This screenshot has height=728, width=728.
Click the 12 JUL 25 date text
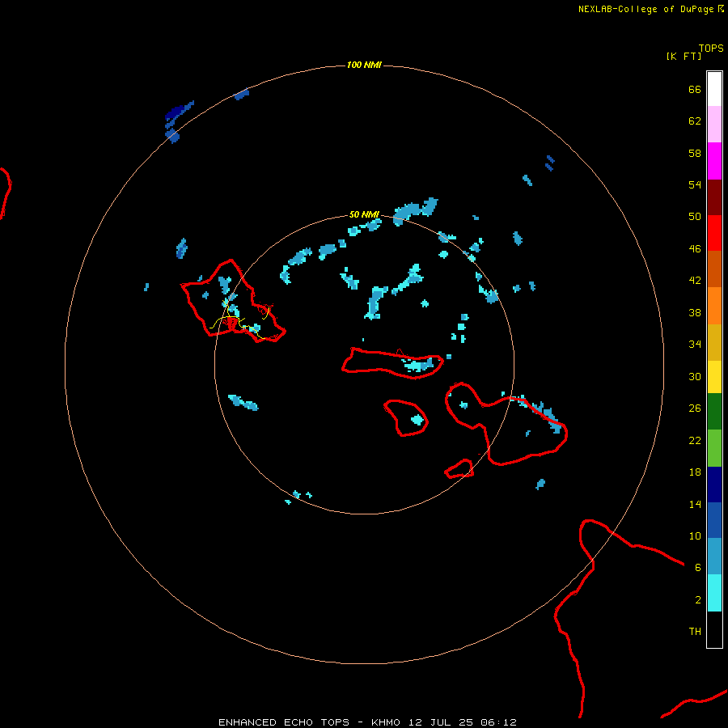point(441,722)
